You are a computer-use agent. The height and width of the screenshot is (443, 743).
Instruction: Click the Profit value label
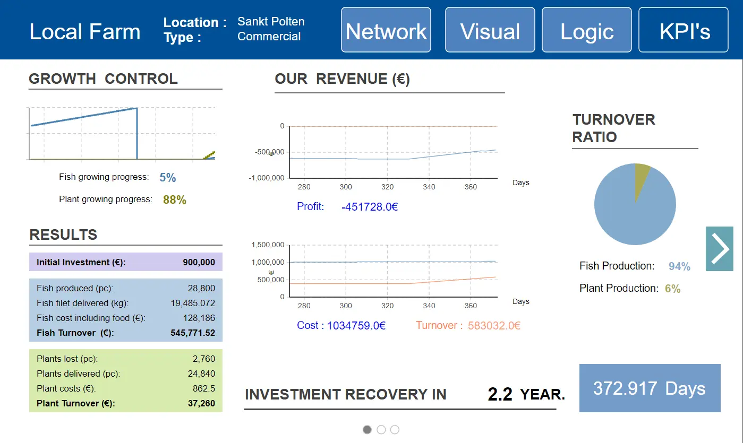click(369, 207)
